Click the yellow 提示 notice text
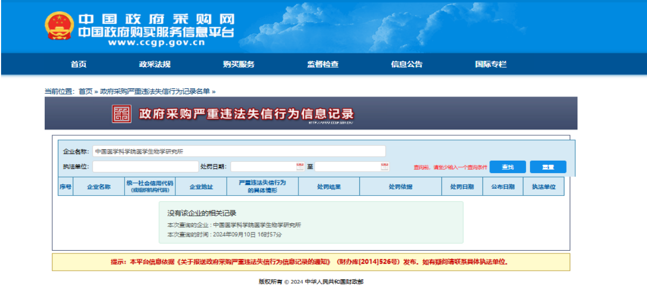Screen dimensions: 647x296 [310, 262]
